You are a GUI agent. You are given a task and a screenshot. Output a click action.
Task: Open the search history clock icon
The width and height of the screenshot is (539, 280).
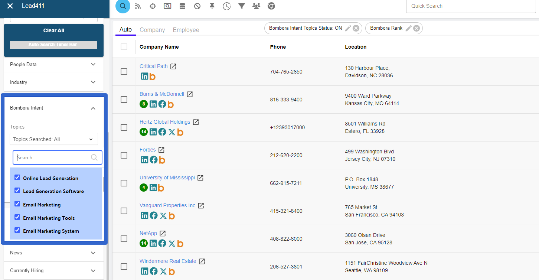(x=227, y=6)
